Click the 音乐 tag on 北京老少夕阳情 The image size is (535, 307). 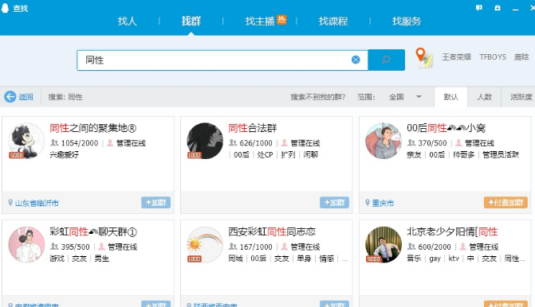(x=414, y=258)
